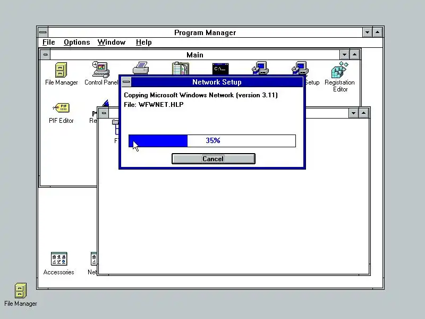The height and width of the screenshot is (319, 425).
Task: Open the Help menu
Action: [143, 43]
